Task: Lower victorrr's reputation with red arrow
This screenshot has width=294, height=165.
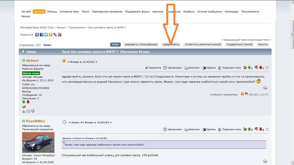Action: pos(28,102)
